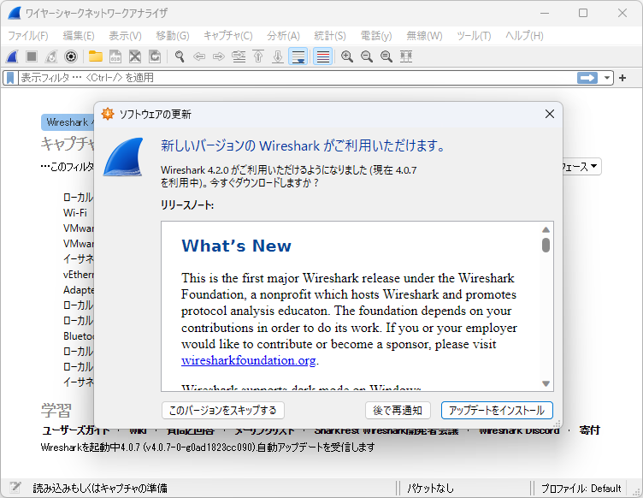Restart current capture toolbar icon

point(51,56)
